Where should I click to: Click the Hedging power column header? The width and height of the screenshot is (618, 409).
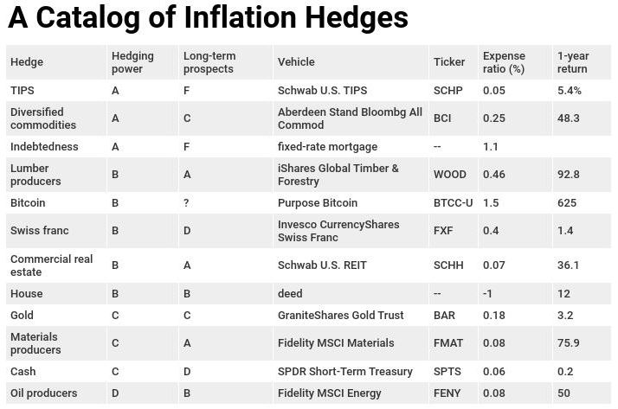point(132,62)
